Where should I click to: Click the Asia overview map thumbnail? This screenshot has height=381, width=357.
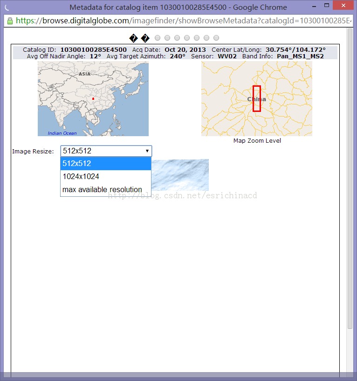93,99
